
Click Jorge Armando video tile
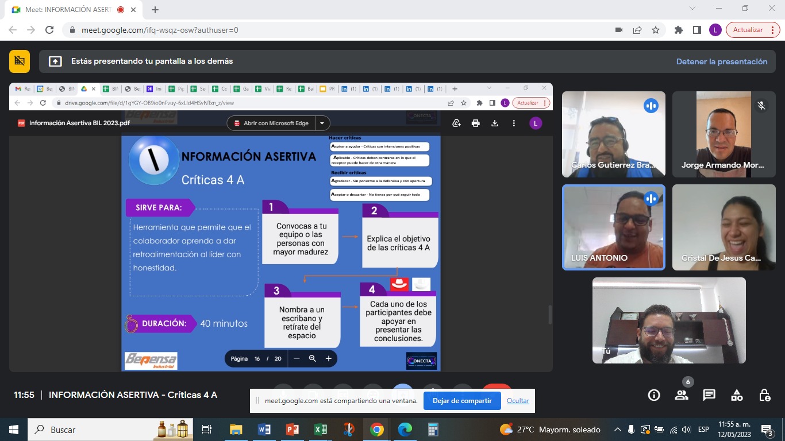pos(724,134)
